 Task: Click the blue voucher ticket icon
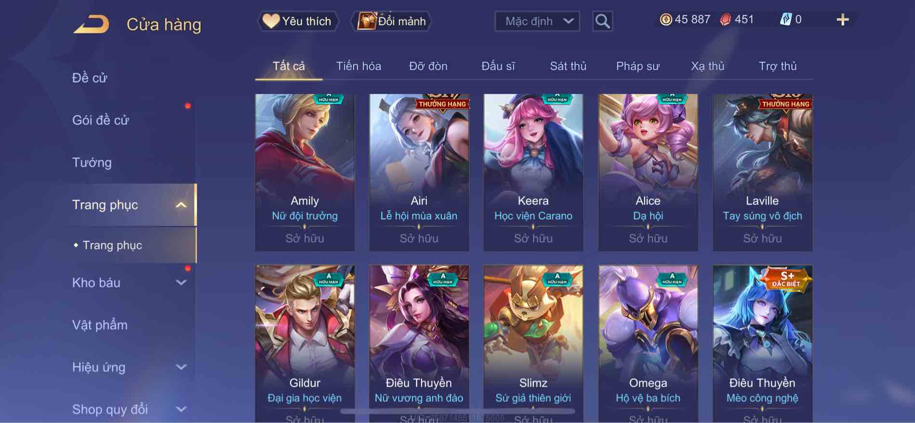[785, 19]
